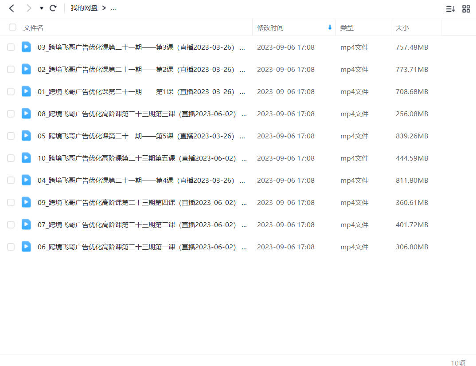Check the box for file 06 第一课
Image resolution: width=476 pixels, height=366 pixels.
point(11,247)
